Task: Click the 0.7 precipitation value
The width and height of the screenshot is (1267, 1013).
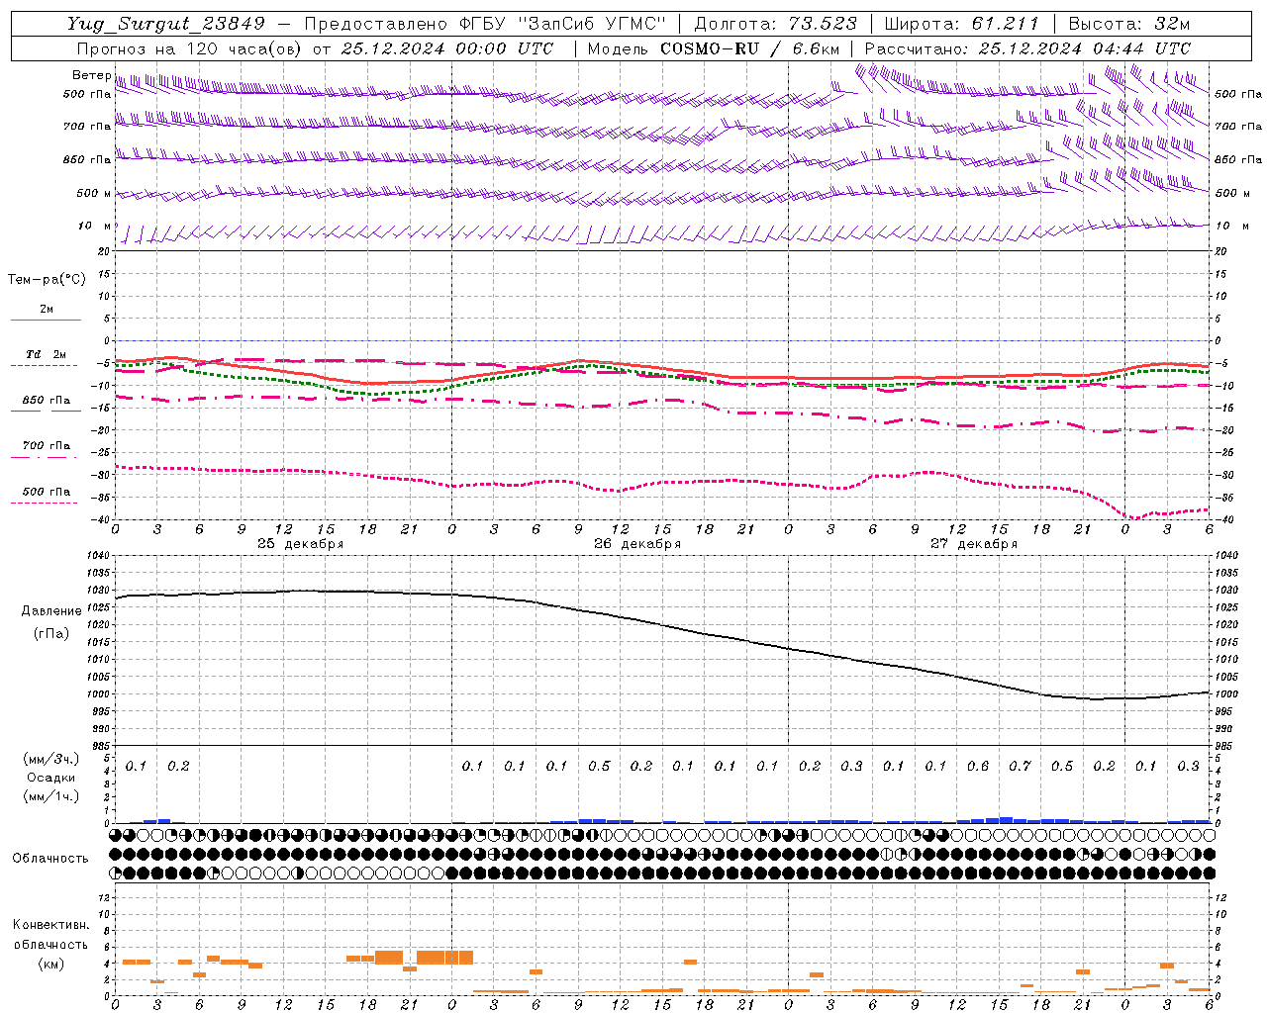Action: tap(1020, 766)
